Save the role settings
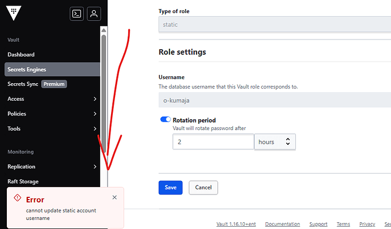Image resolution: width=391 pixels, height=229 pixels. point(171,187)
